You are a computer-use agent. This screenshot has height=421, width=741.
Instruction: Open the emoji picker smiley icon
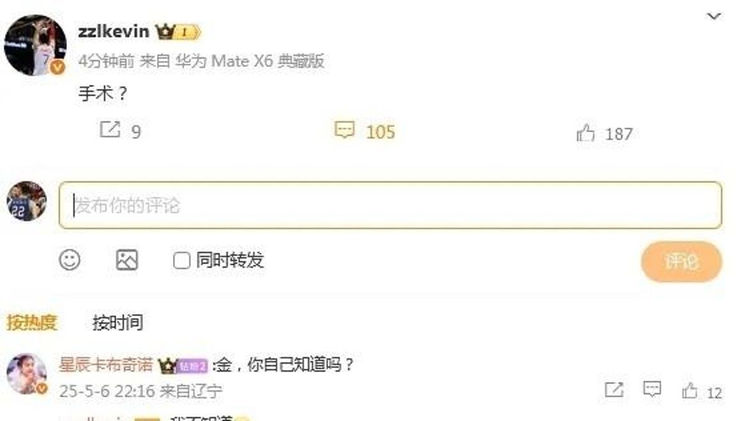(70, 260)
